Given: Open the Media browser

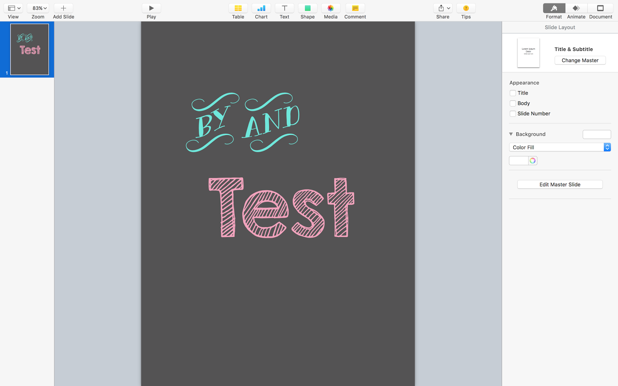Looking at the screenshot, I should [331, 10].
